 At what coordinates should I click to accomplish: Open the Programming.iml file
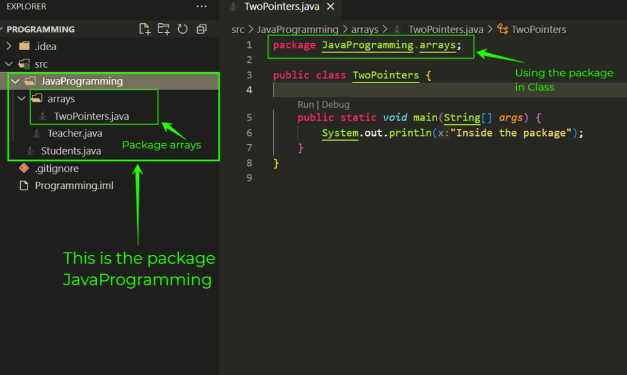pyautogui.click(x=74, y=186)
